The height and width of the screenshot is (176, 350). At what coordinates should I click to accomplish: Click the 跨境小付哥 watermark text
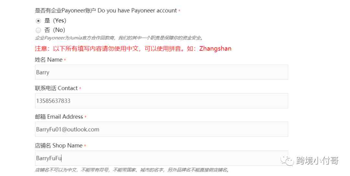tap(317, 160)
